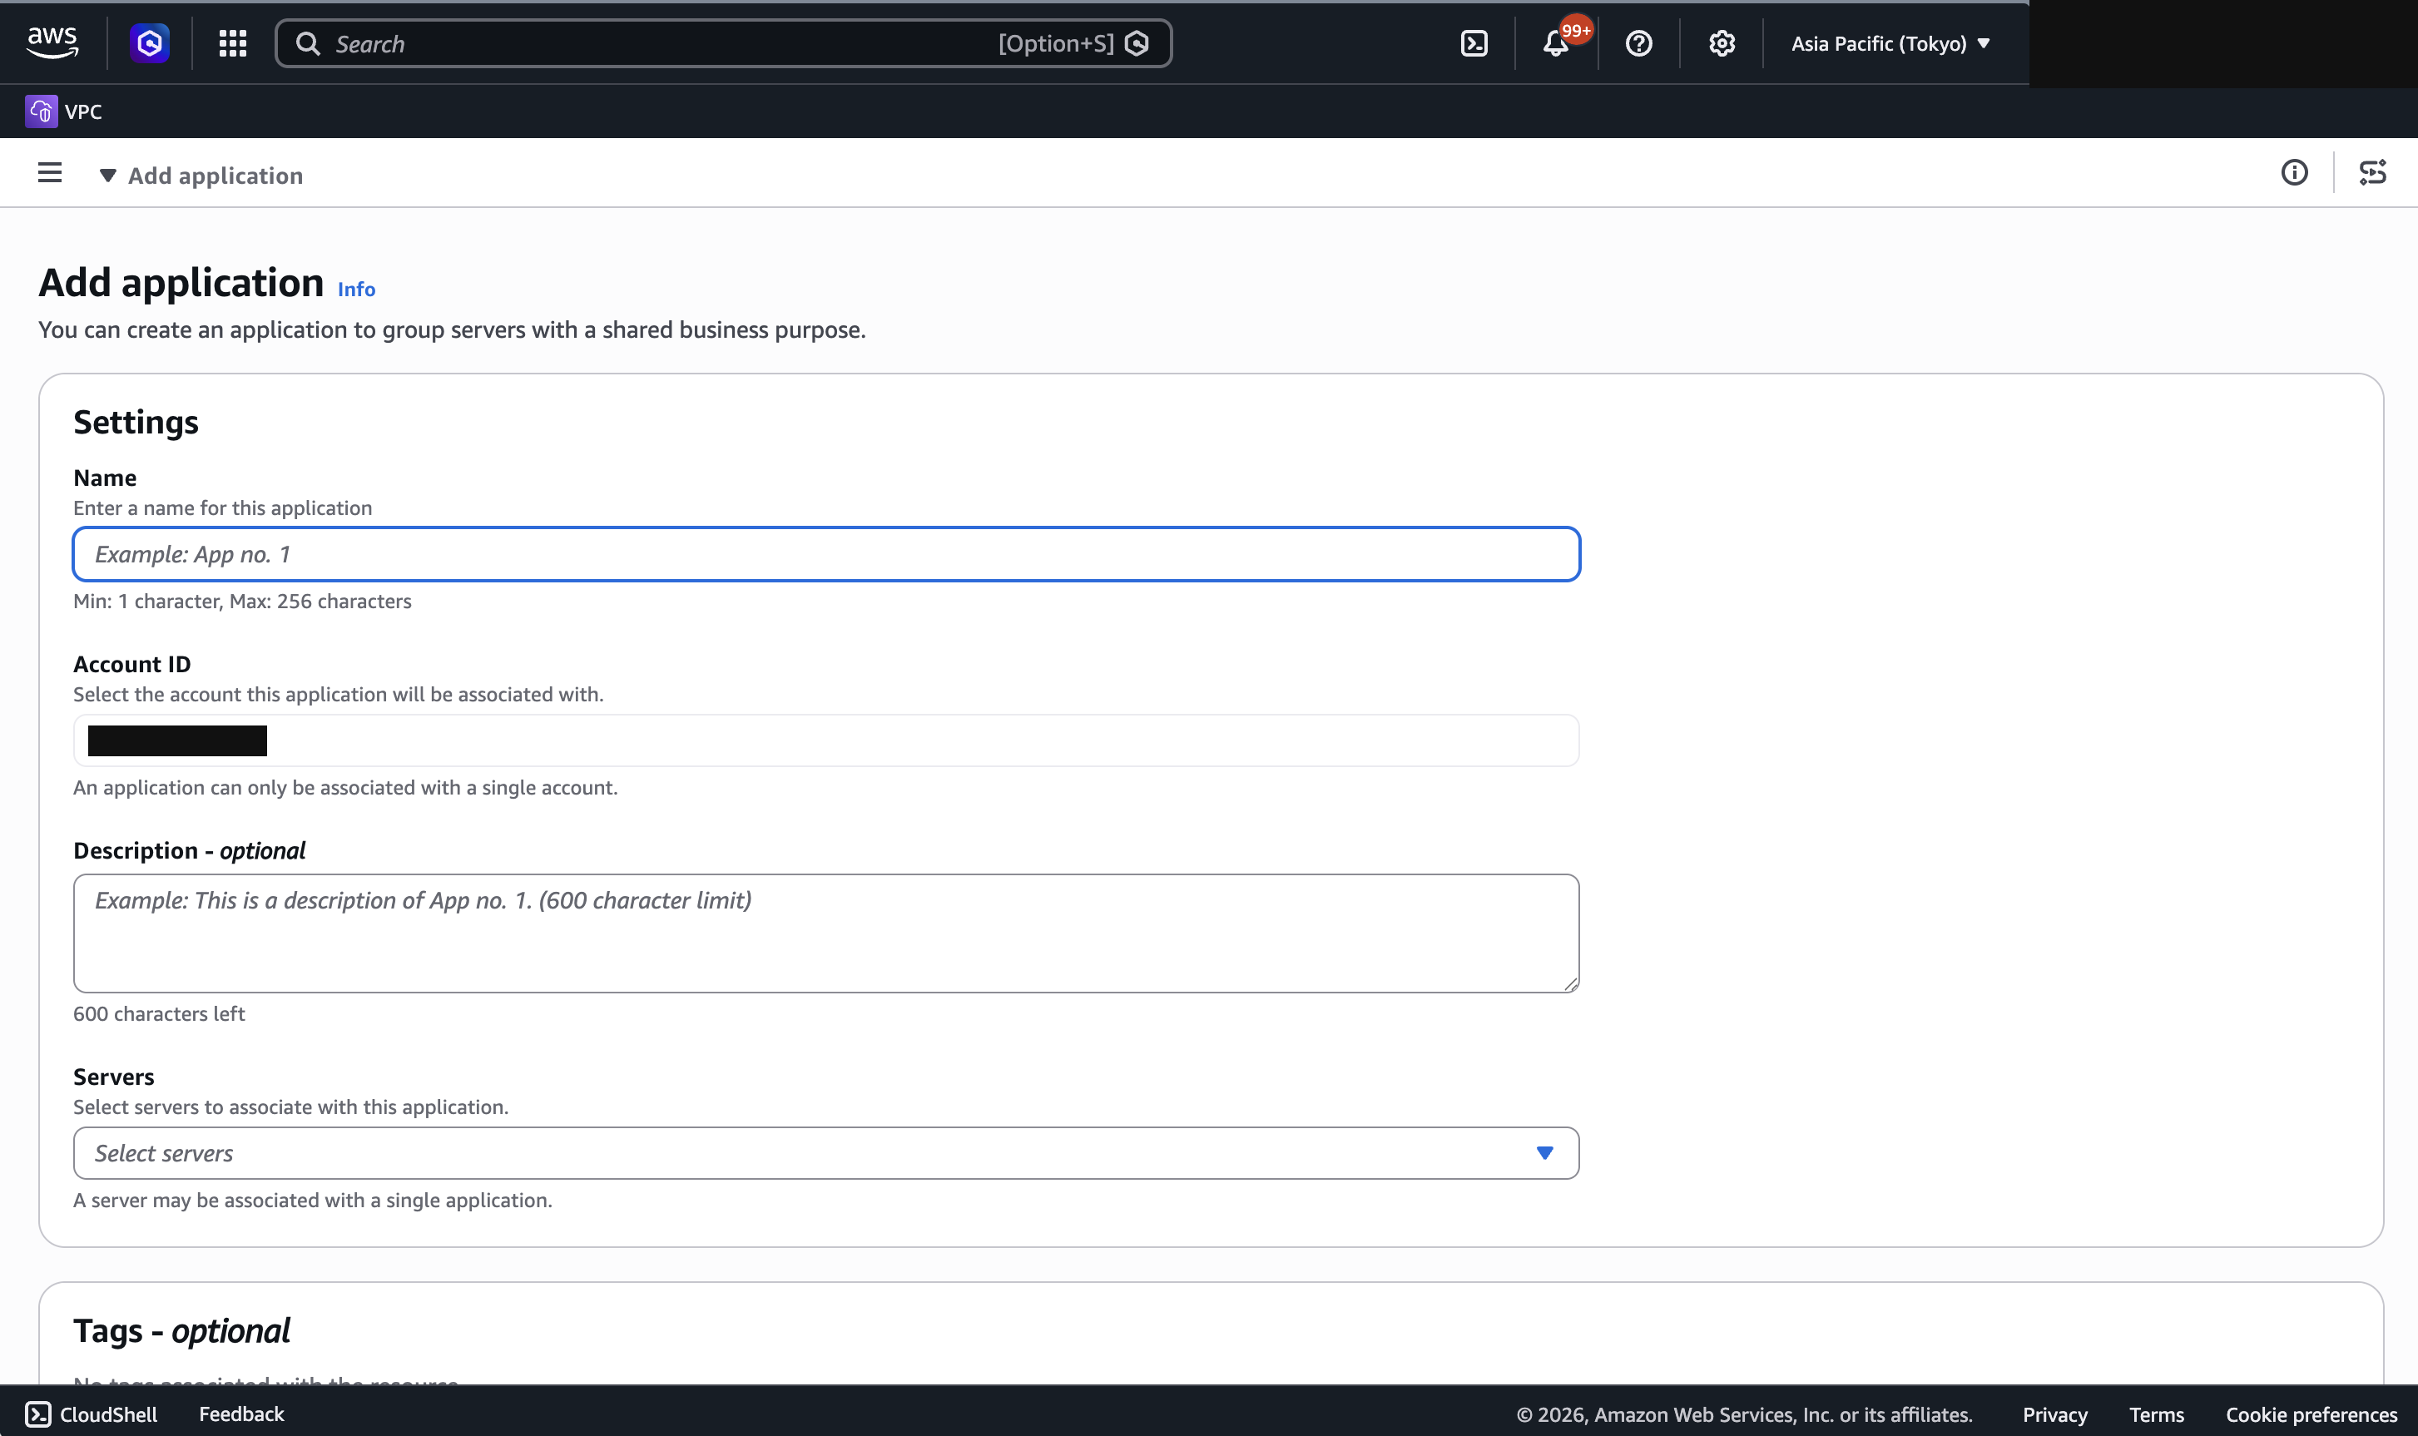Expand the Asia Pacific (Tokyo) region selector

tap(1890, 43)
